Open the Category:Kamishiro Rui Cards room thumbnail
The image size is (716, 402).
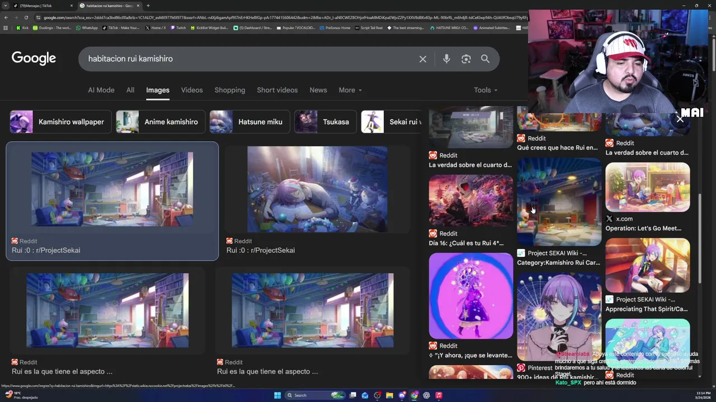(x=559, y=202)
